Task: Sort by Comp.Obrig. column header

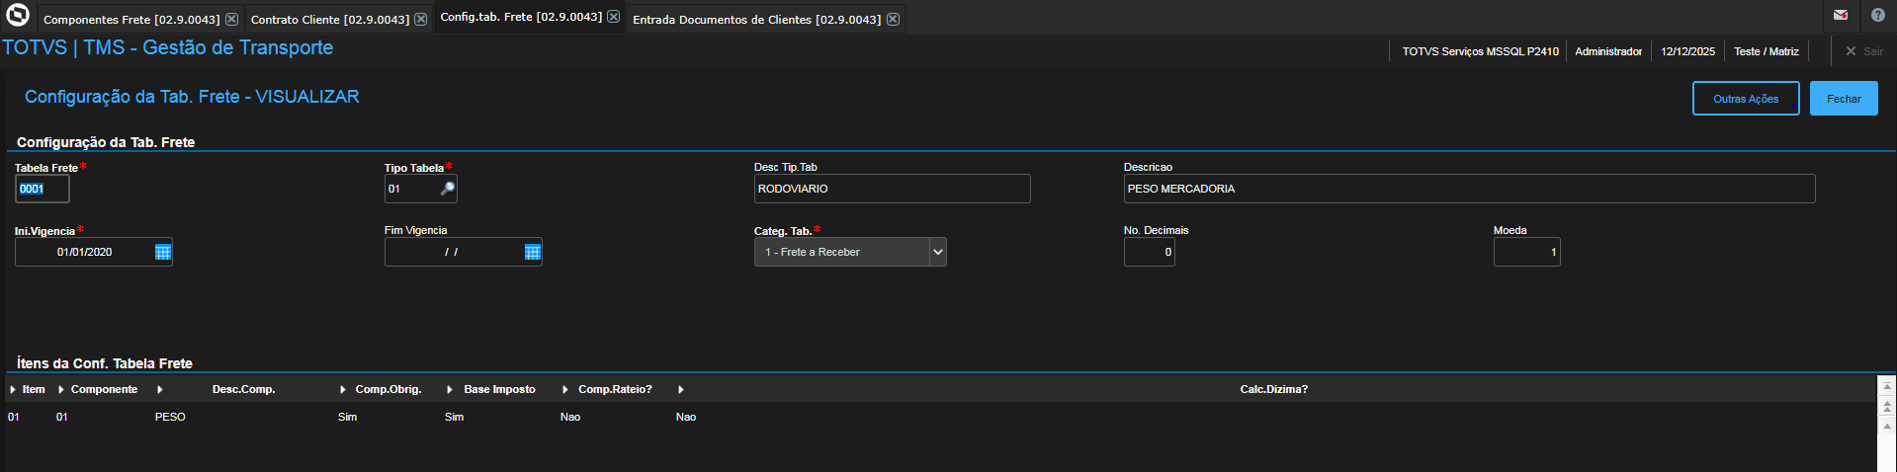Action: click(388, 390)
